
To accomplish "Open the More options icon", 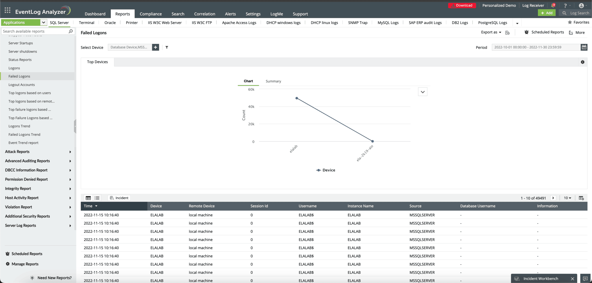I will click(x=571, y=33).
